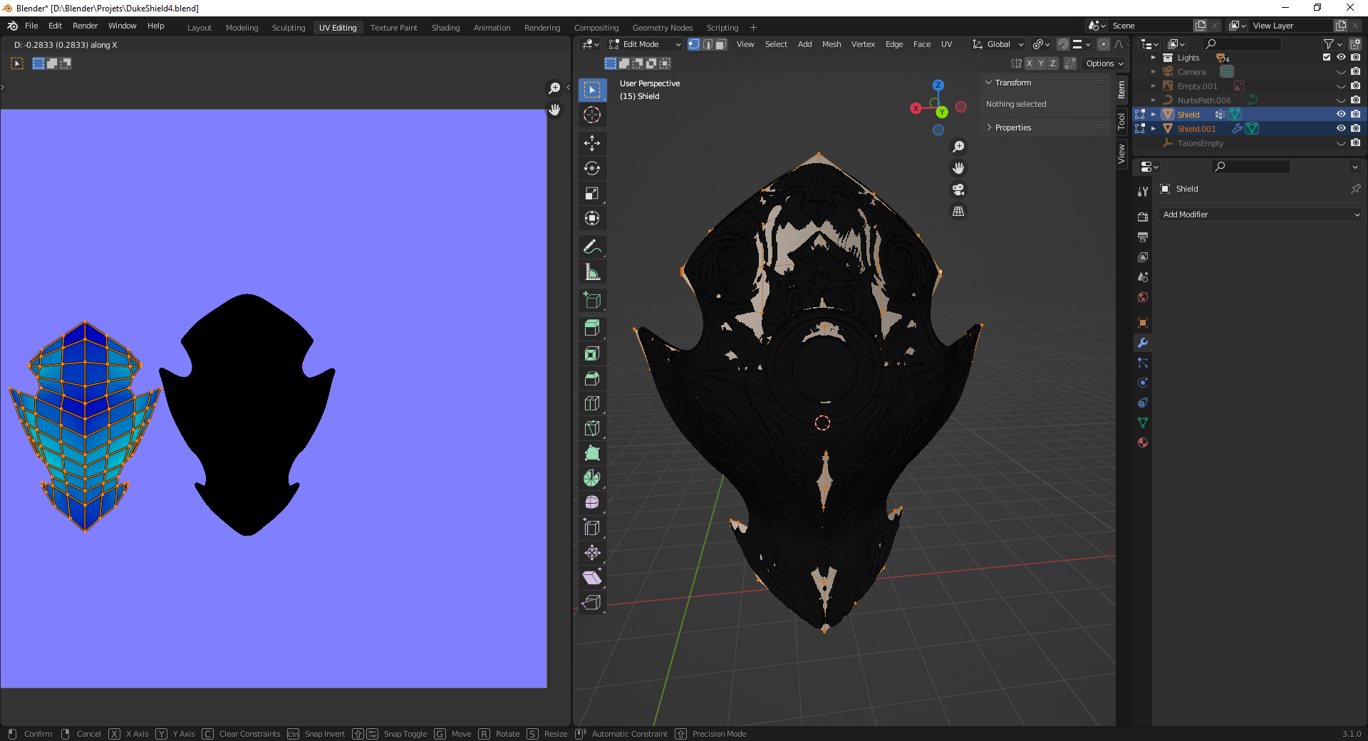Open the UV menu in viewport header
The image size is (1368, 741).
pyautogui.click(x=946, y=44)
